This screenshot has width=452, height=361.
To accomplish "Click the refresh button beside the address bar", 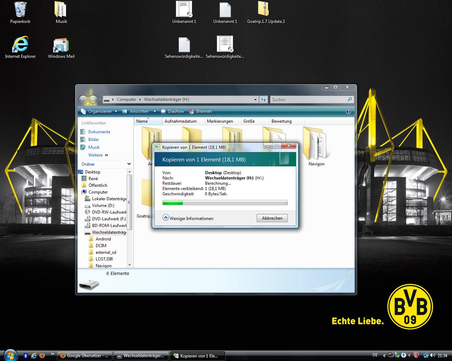I will 263,100.
